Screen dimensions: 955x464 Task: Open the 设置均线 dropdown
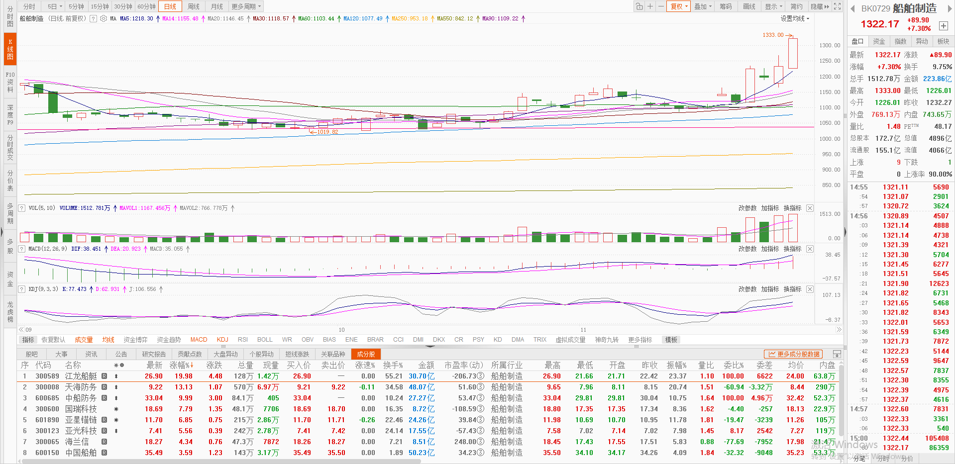tap(795, 18)
